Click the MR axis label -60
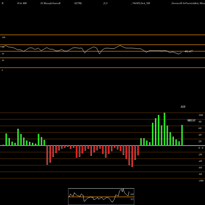The height and width of the screenshot is (205, 205). (x=200, y=168)
